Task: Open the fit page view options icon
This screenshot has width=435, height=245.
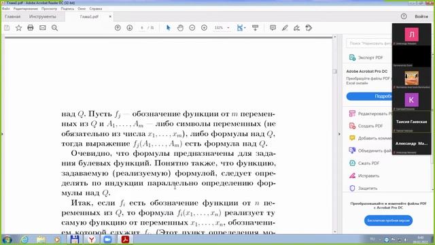Action: [x=241, y=28]
